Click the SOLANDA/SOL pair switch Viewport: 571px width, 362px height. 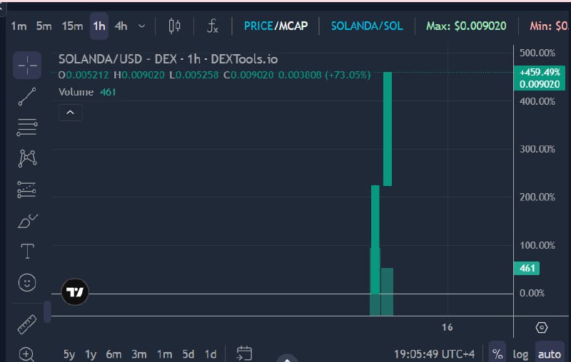pos(367,26)
